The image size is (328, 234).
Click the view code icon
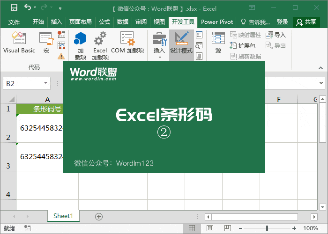[x=199, y=45]
